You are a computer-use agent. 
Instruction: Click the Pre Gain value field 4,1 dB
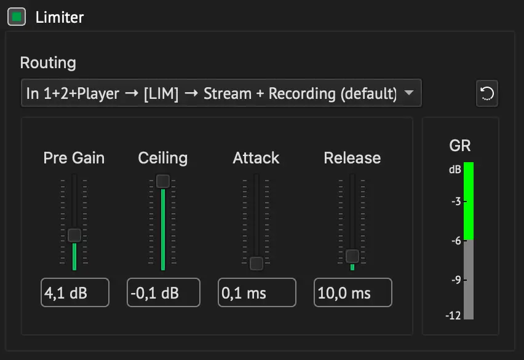click(x=75, y=292)
